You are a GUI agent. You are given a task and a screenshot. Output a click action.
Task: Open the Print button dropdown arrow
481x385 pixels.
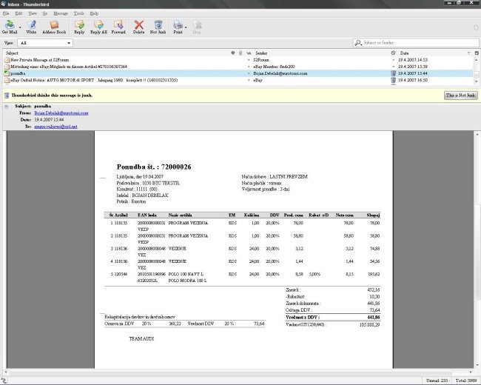(187, 26)
